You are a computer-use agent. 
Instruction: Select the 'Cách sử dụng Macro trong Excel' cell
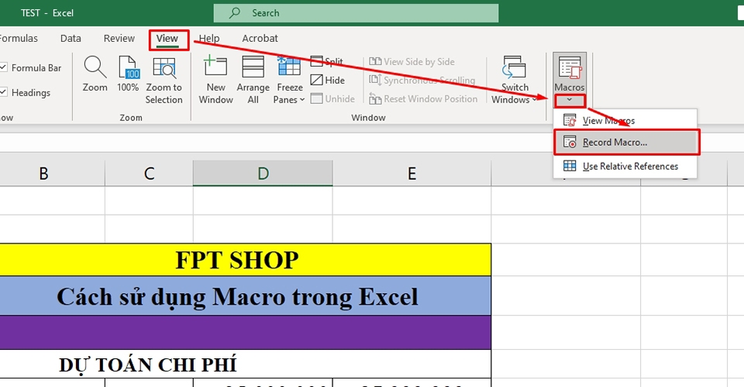point(246,295)
